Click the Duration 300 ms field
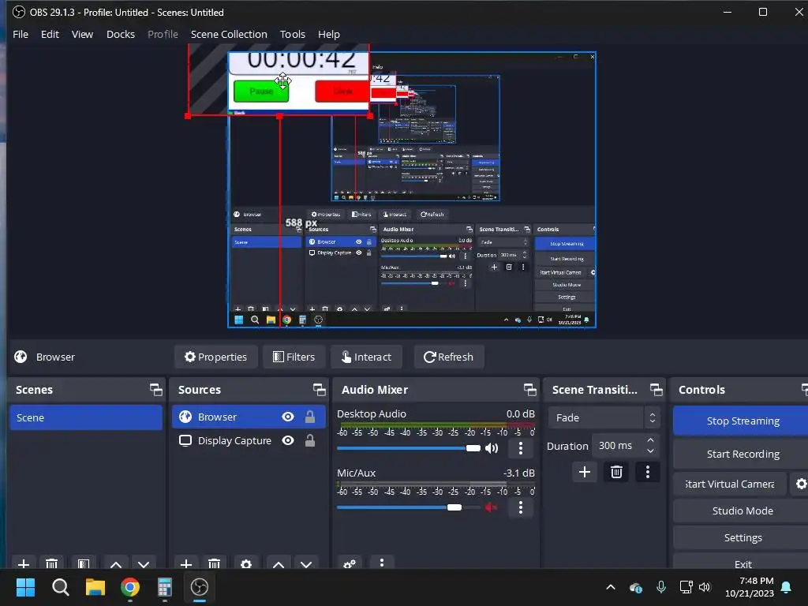Viewport: 808px width, 606px height. tap(626, 446)
